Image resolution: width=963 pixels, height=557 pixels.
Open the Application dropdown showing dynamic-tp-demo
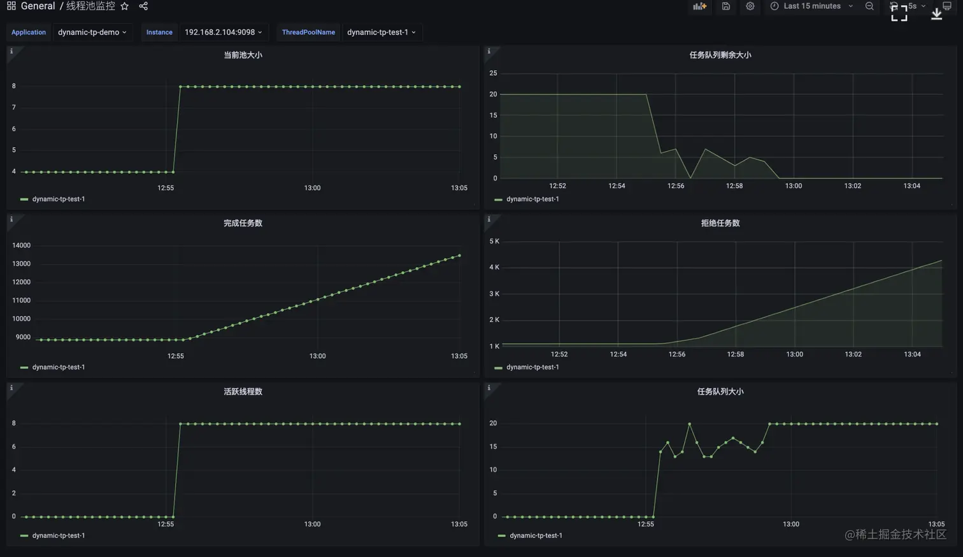(x=92, y=32)
